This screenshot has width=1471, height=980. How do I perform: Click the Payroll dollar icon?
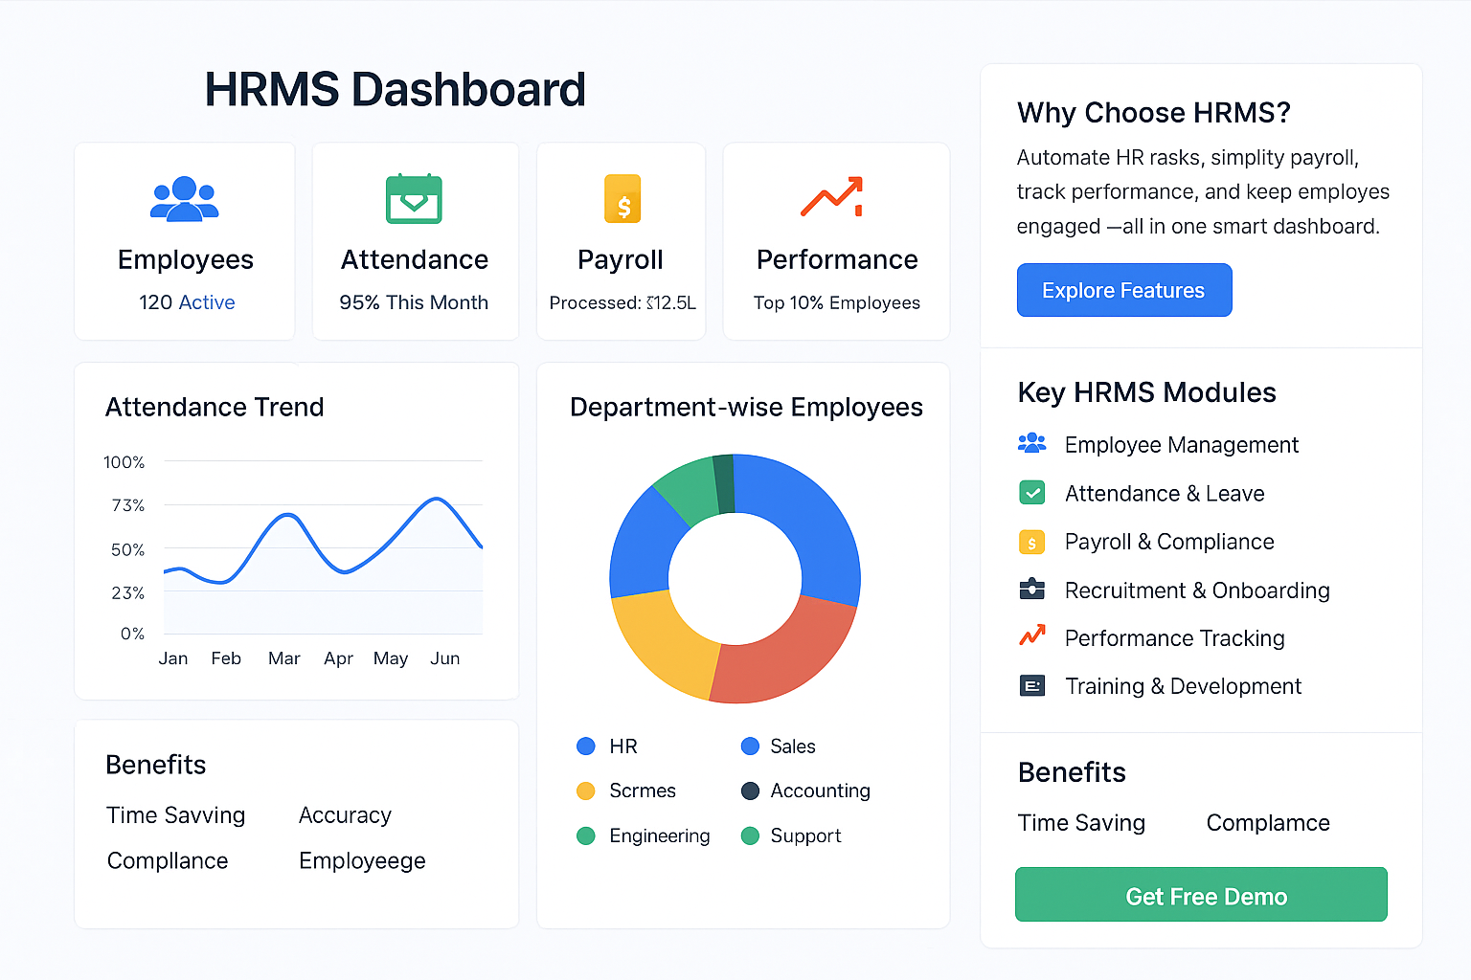[621, 199]
